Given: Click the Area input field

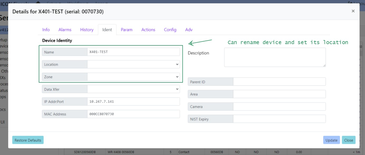Looking at the screenshot, I should (x=279, y=94).
